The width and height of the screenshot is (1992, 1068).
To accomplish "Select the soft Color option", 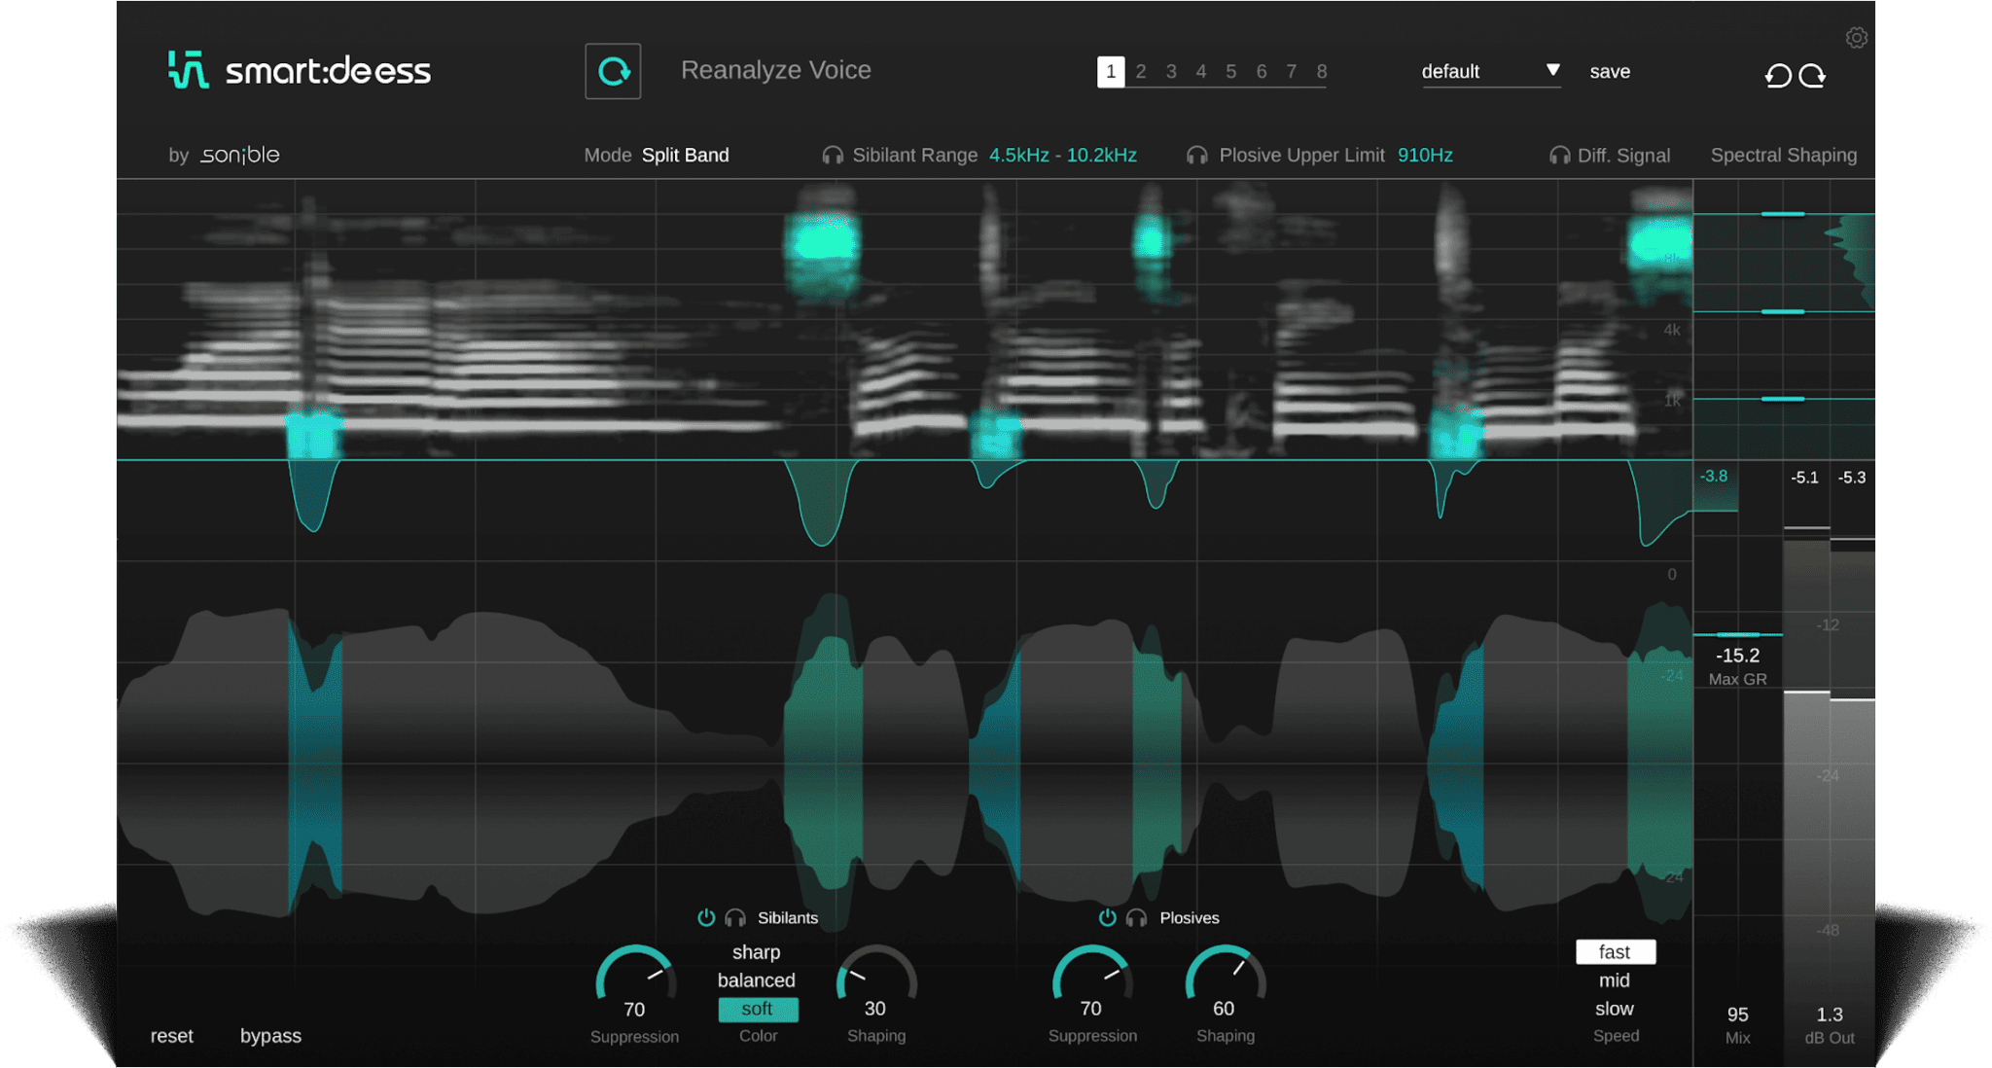I will pyautogui.click(x=758, y=1009).
